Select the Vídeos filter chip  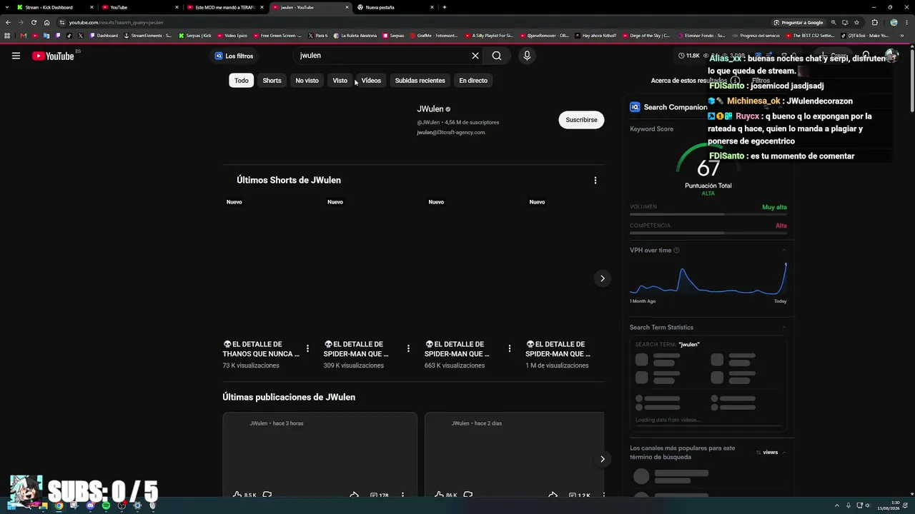[x=371, y=81]
